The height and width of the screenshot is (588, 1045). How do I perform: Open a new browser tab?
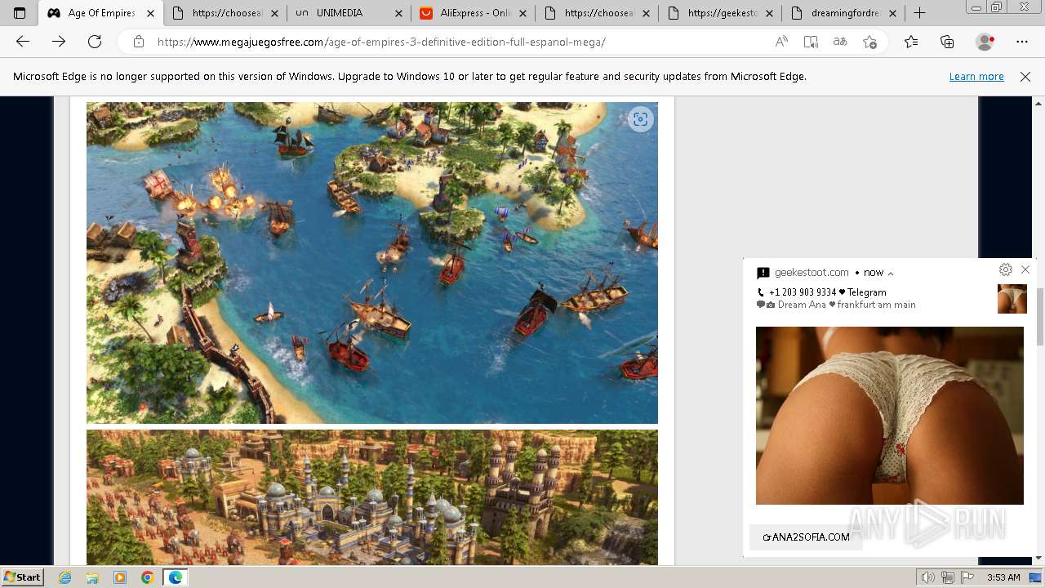919,13
